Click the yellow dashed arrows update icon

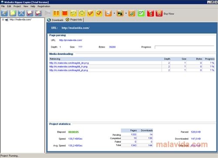coord(82,13)
